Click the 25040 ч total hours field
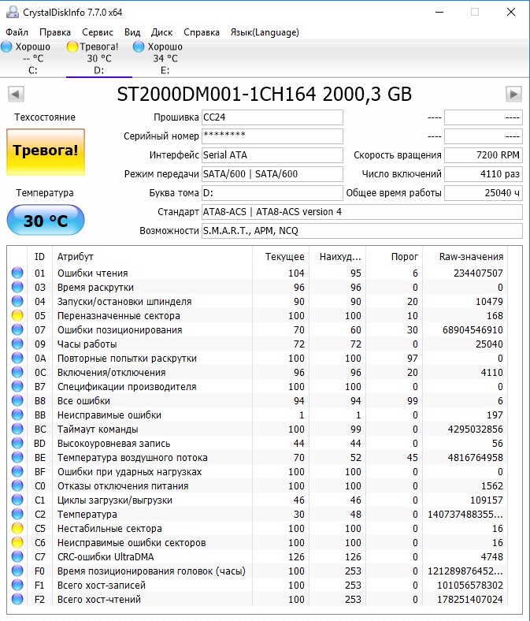The height and width of the screenshot is (621, 530). click(484, 193)
